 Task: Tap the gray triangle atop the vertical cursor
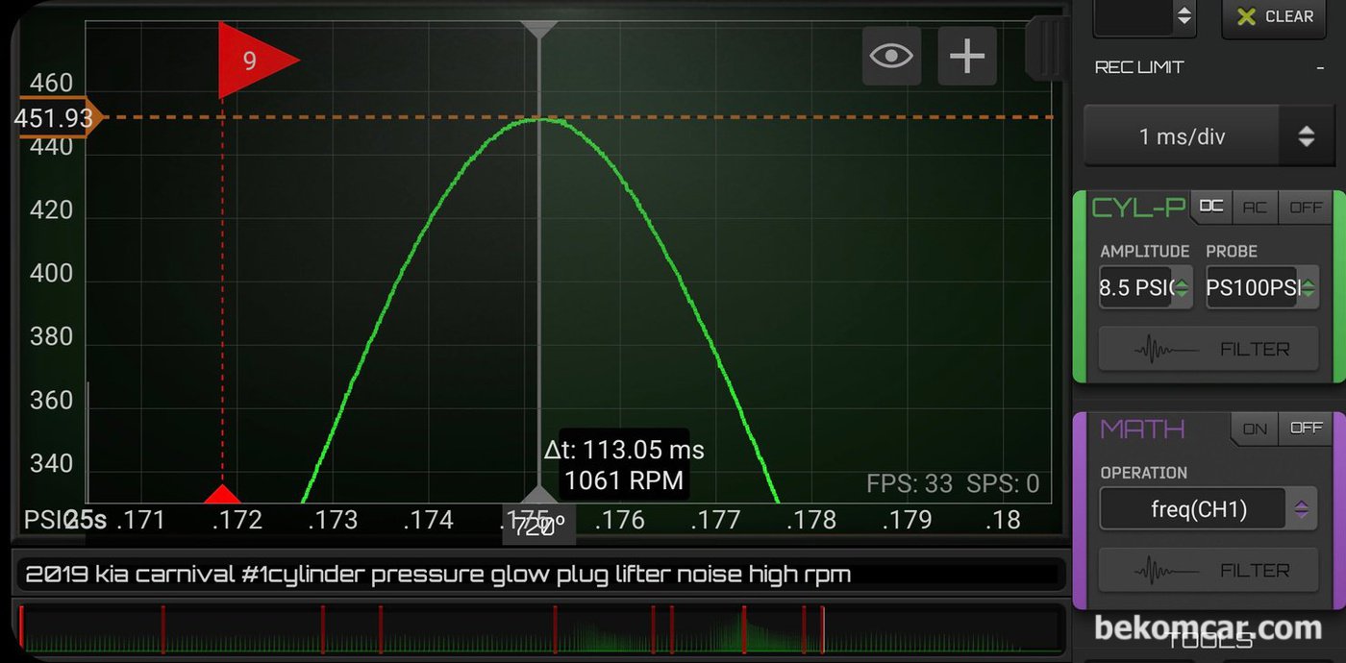(x=538, y=30)
